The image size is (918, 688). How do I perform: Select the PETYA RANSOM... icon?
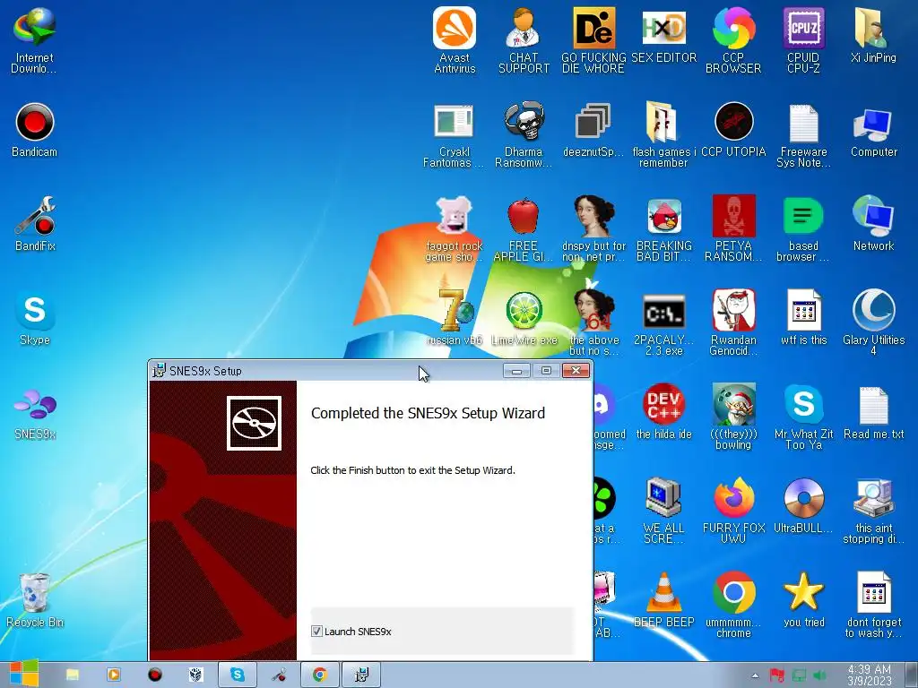click(733, 228)
